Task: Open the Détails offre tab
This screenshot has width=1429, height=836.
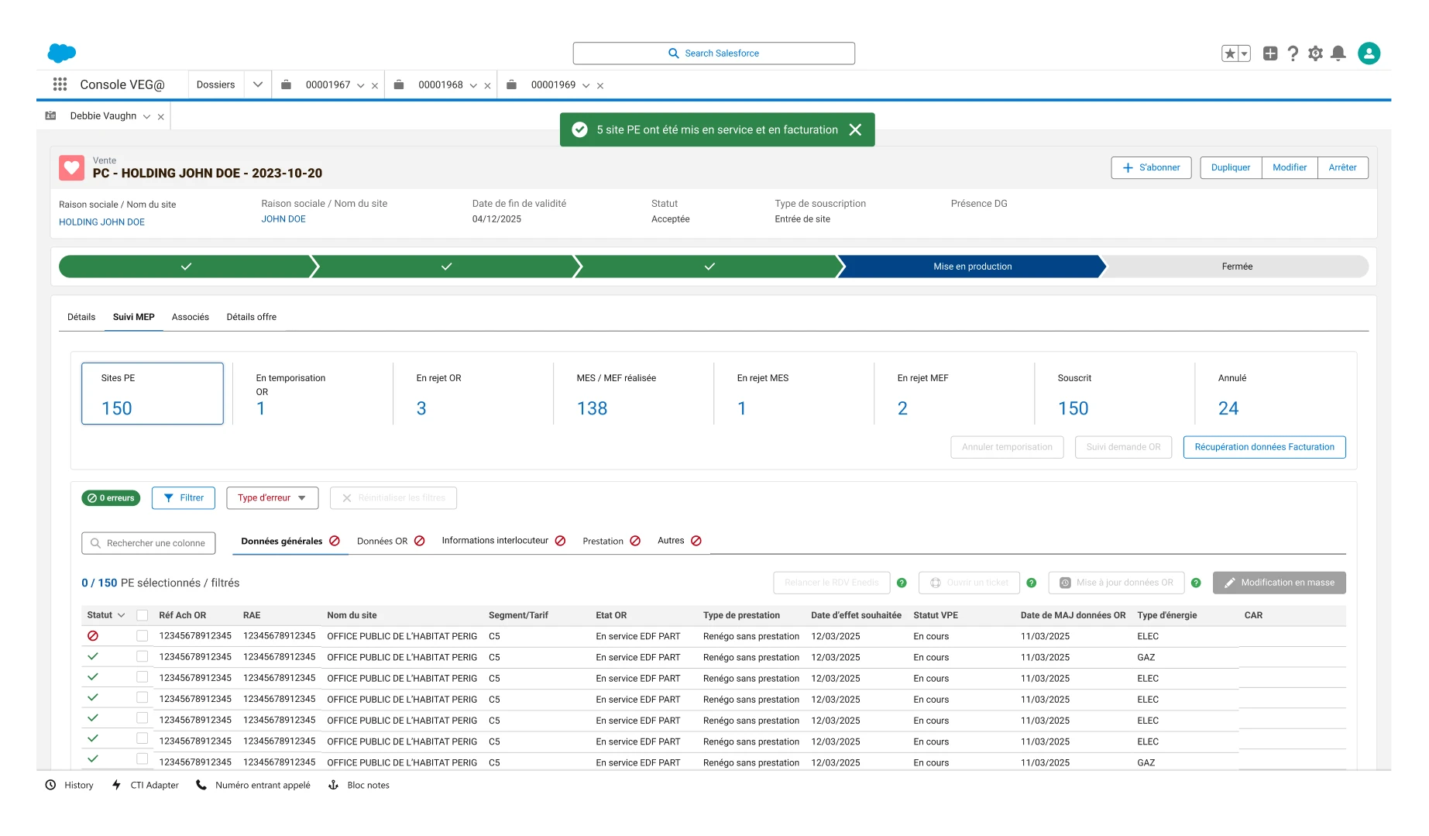Action: click(252, 317)
